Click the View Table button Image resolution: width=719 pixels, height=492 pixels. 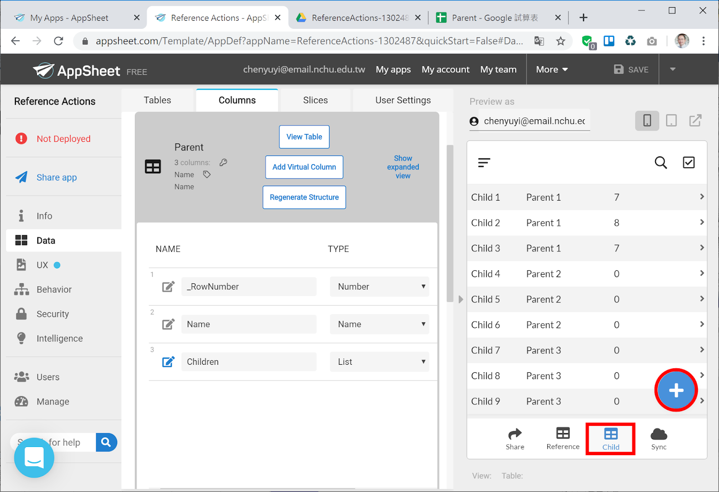pyautogui.click(x=304, y=137)
